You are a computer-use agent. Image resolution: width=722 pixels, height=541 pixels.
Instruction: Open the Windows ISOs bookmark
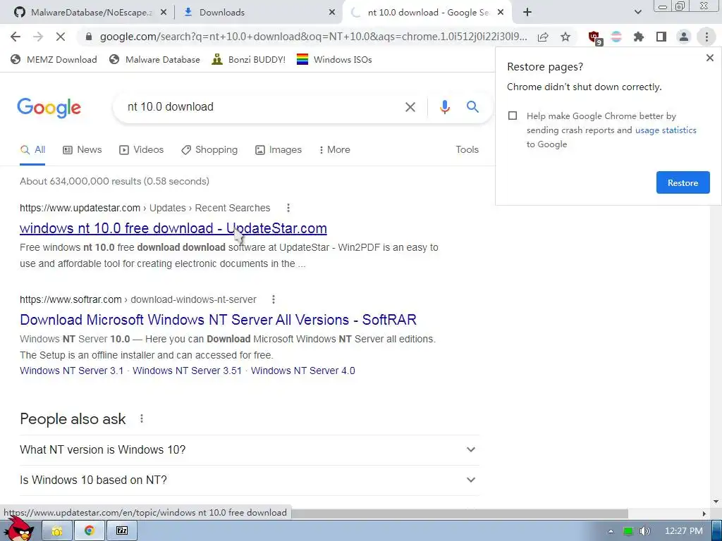pos(334,59)
